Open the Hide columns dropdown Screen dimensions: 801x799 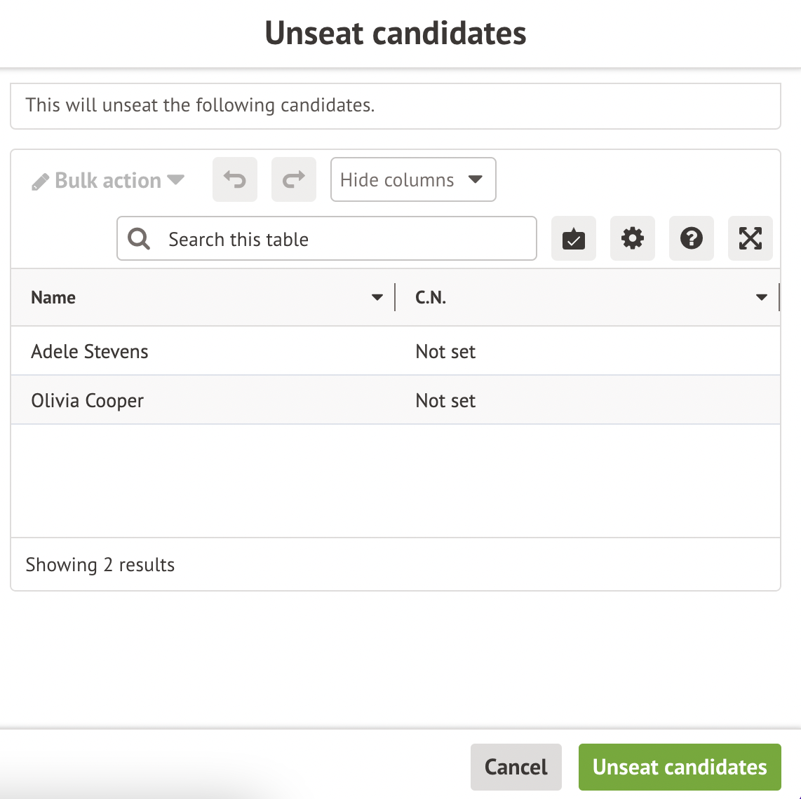413,179
